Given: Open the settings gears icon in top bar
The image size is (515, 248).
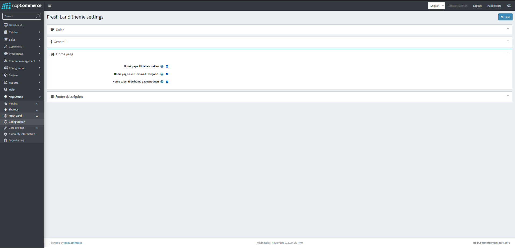Looking at the screenshot, I should (509, 6).
